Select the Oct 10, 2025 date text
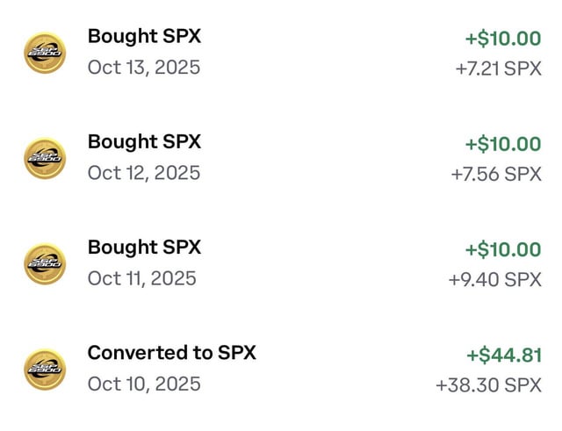This screenshot has width=562, height=431. coord(143,384)
